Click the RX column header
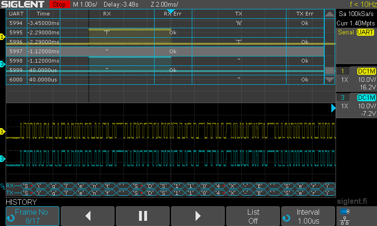 tap(107, 14)
